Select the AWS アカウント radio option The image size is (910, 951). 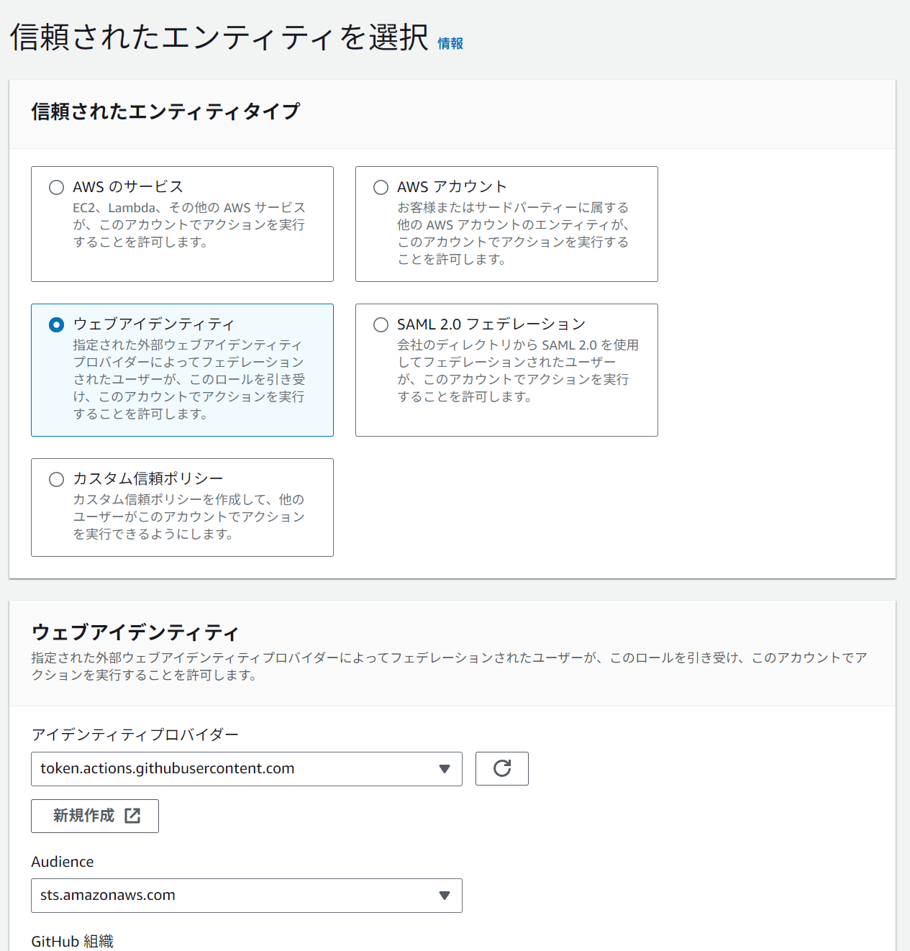[381, 188]
